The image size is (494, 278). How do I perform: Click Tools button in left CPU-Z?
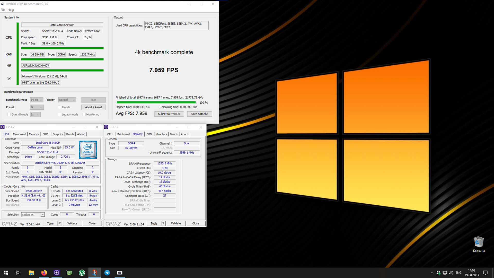(50, 223)
